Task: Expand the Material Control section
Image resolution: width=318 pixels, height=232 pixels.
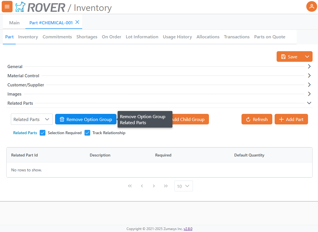Action: (x=309, y=76)
